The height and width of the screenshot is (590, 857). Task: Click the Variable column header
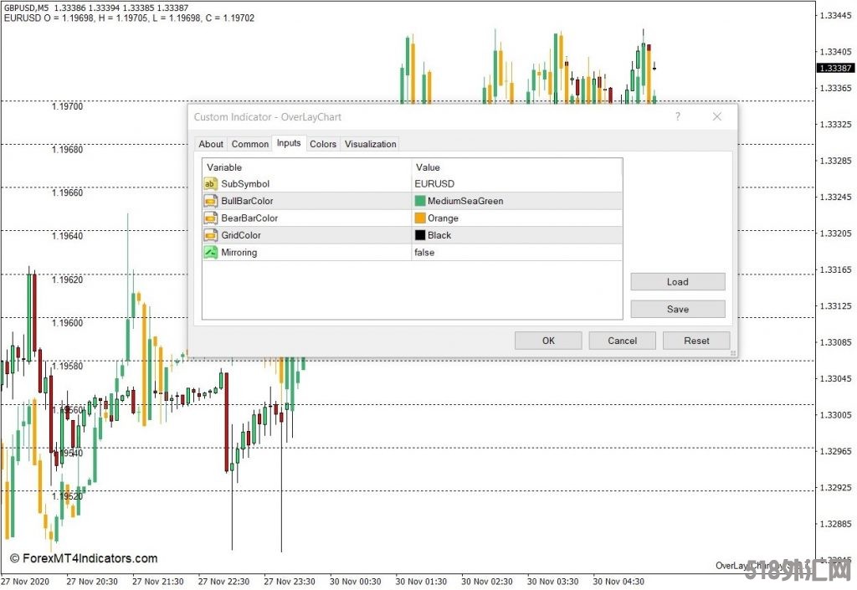click(x=224, y=167)
